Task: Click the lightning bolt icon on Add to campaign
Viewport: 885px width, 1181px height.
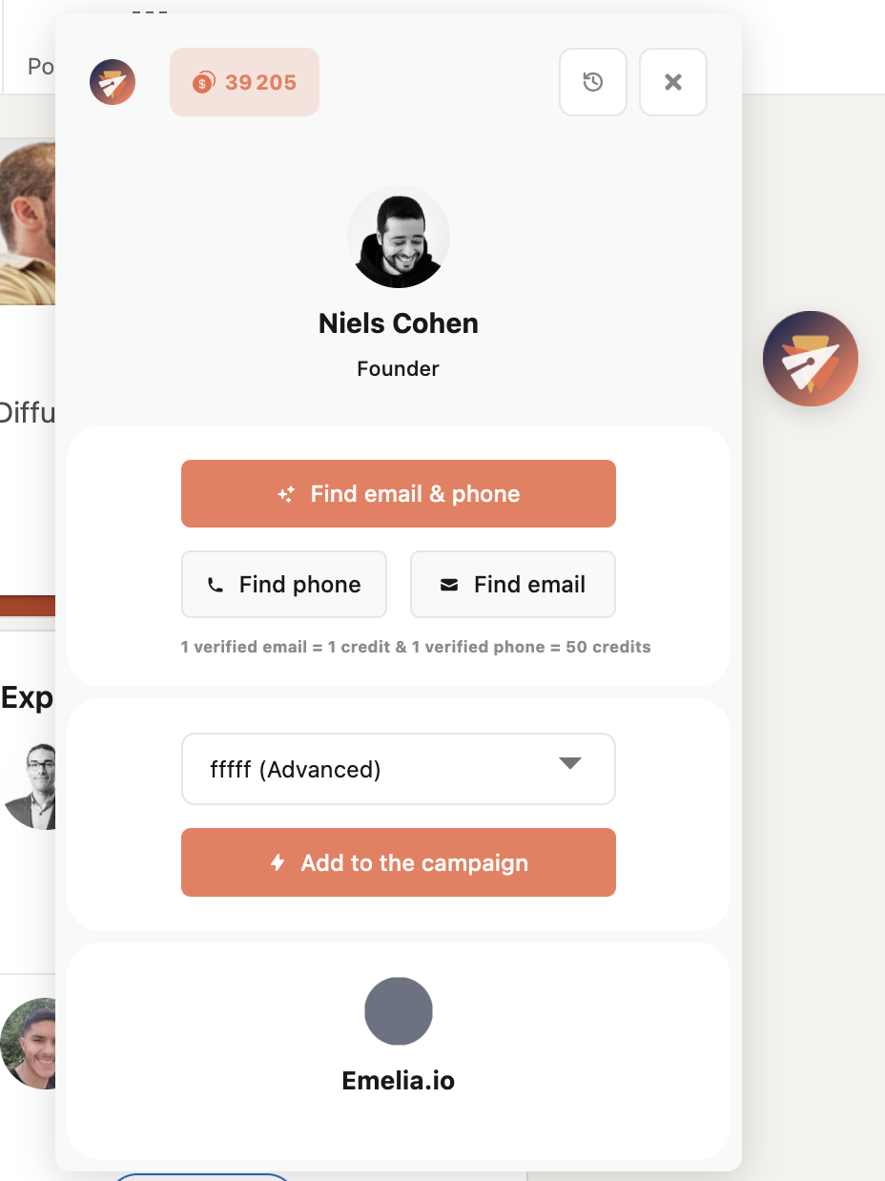Action: point(278,863)
